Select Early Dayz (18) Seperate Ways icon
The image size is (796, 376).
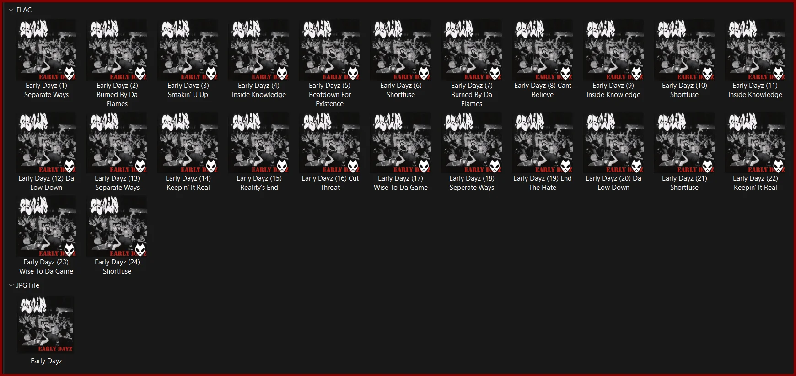(472, 142)
